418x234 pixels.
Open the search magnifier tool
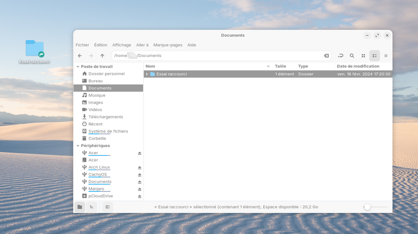(352, 56)
